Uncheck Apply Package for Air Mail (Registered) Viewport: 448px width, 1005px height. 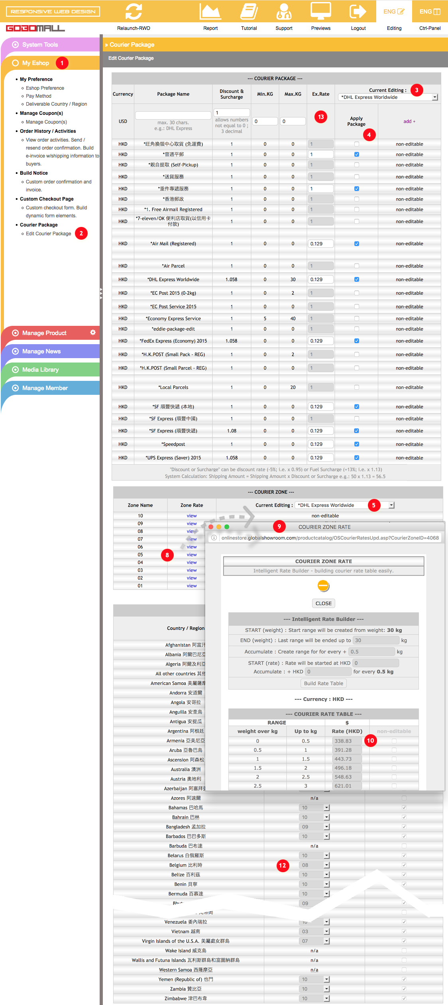pos(357,244)
